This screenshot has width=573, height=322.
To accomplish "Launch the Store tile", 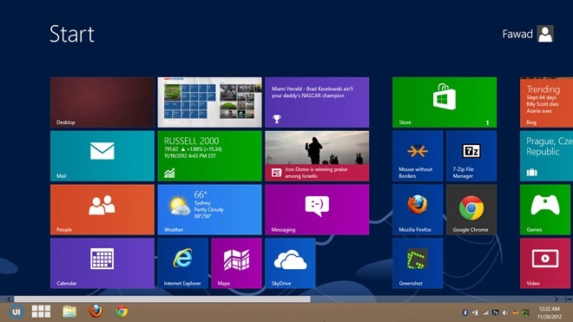I will click(445, 102).
